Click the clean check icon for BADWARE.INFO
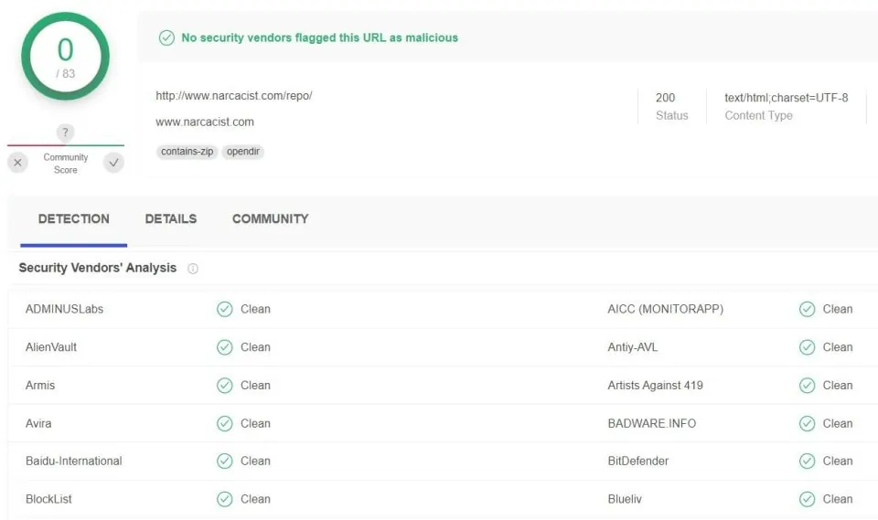The width and height of the screenshot is (878, 520). (x=807, y=423)
